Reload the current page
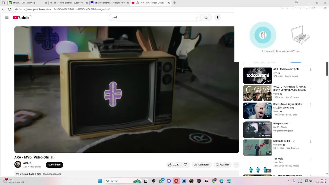Screen dimensions: 329x185 10,9
